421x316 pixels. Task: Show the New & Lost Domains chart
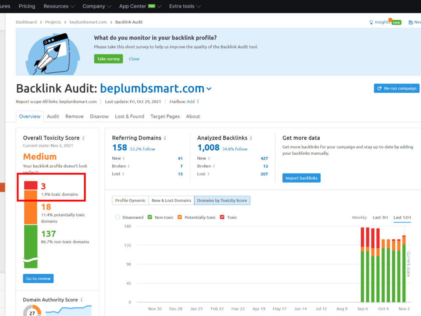[x=171, y=201]
